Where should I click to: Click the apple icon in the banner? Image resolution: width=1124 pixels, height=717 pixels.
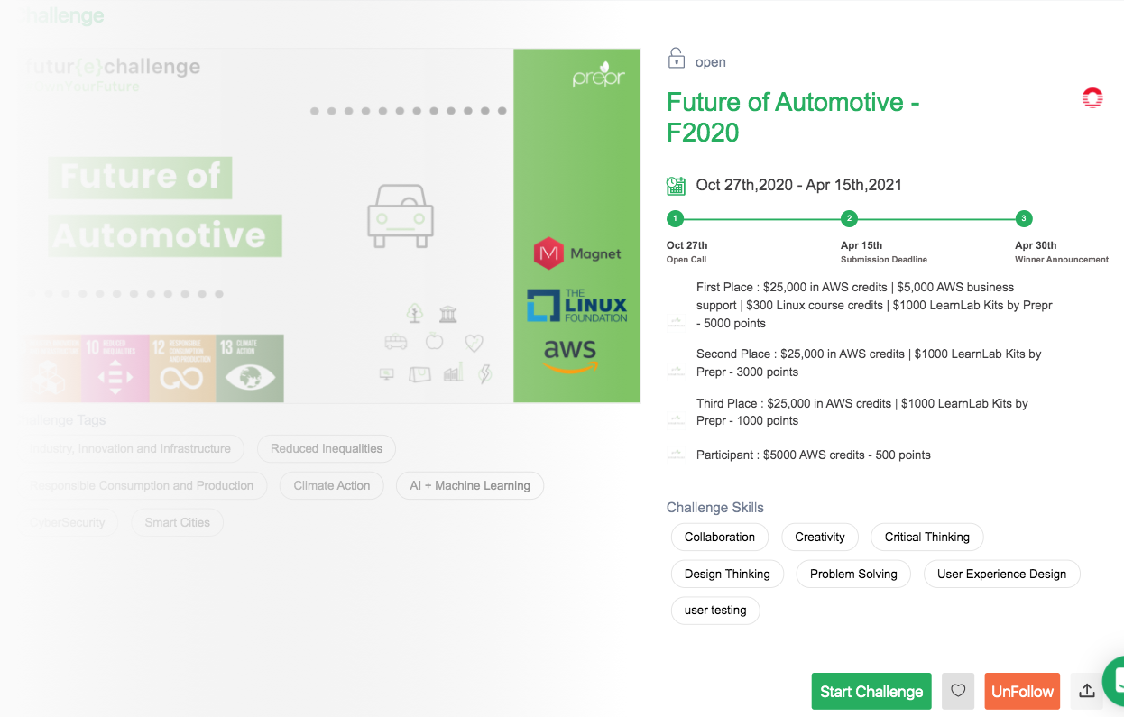pos(435,341)
